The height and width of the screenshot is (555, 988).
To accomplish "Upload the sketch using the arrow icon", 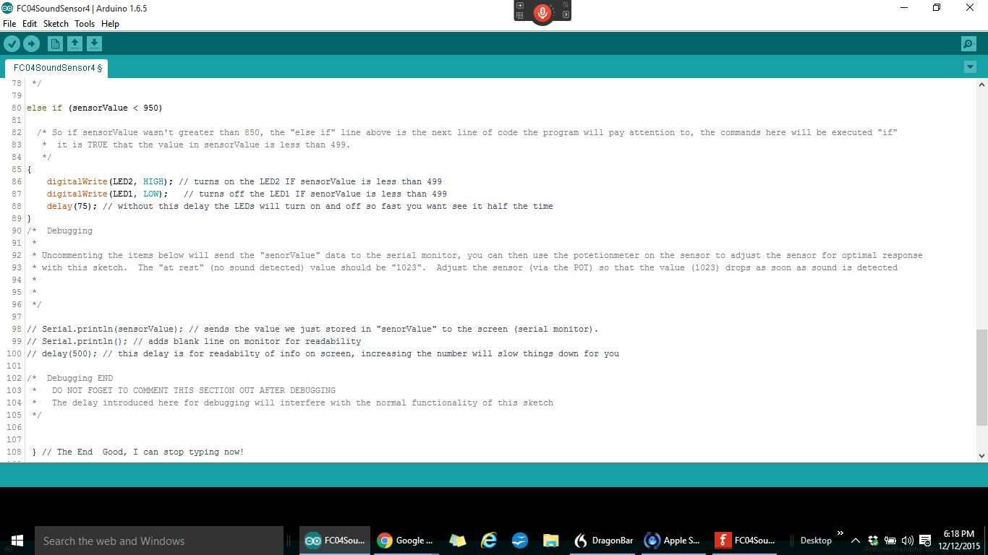I will [31, 43].
